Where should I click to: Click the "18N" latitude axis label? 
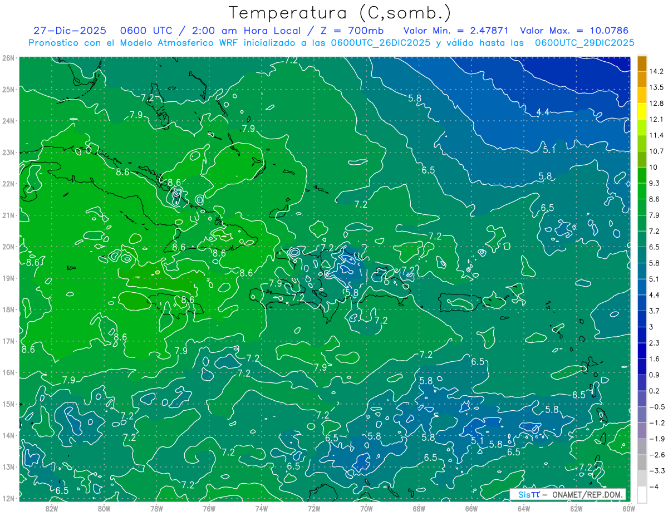8,309
